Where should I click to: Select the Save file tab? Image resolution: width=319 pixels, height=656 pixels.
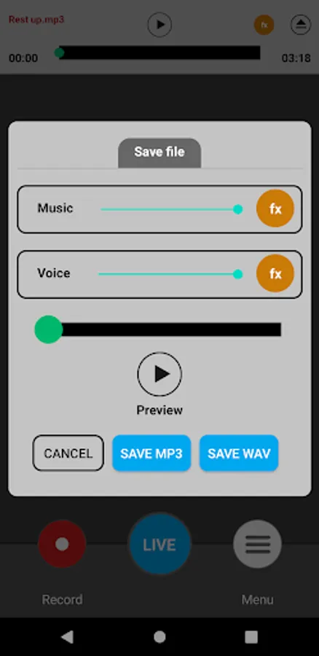point(159,153)
